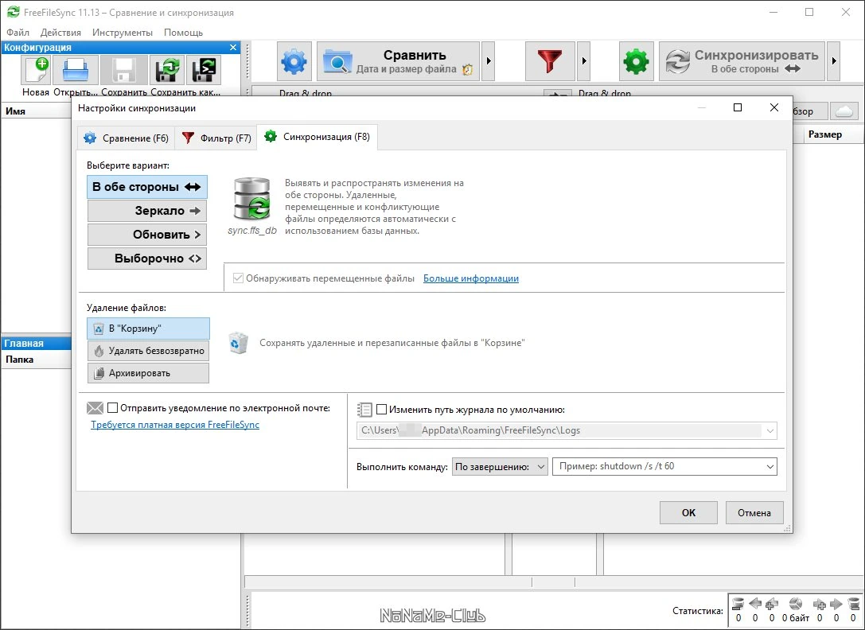Open the Файл menu
865x630 pixels.
[x=18, y=33]
